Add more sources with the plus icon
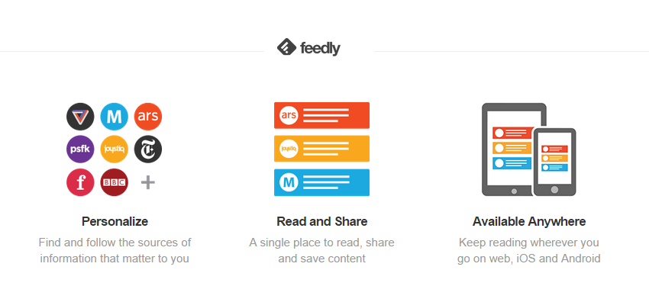Screen dimensions: 649x286 coord(148,182)
